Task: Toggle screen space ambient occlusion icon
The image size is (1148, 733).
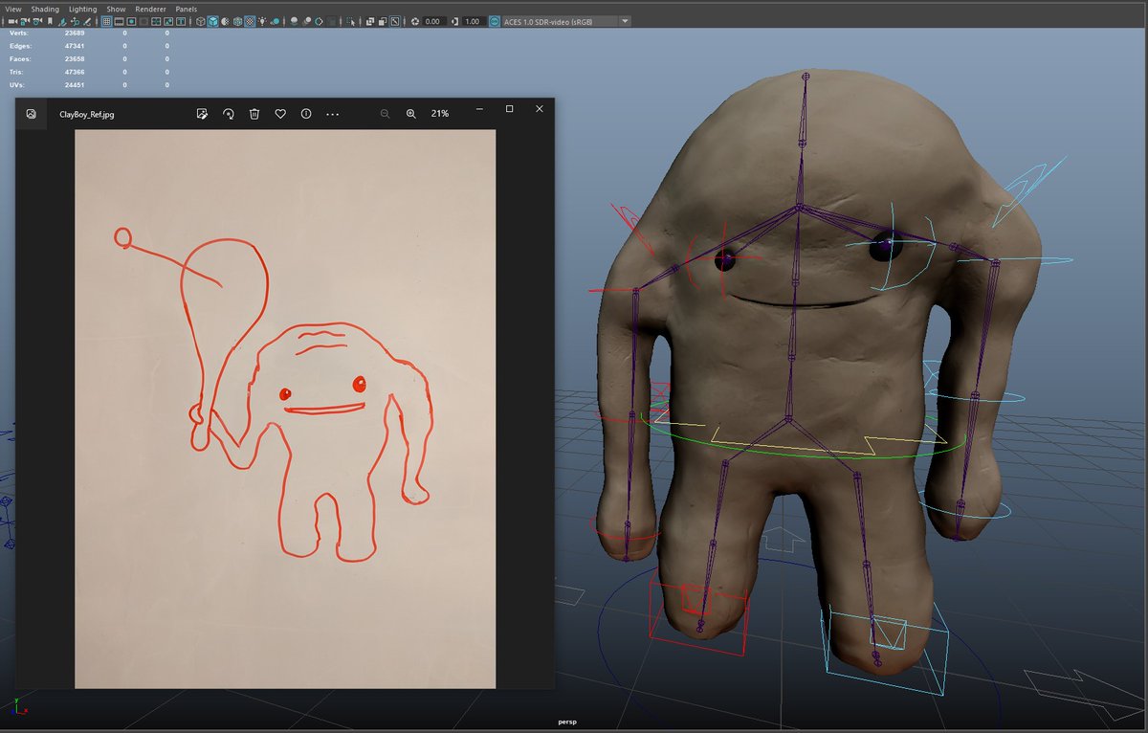Action: [x=294, y=21]
